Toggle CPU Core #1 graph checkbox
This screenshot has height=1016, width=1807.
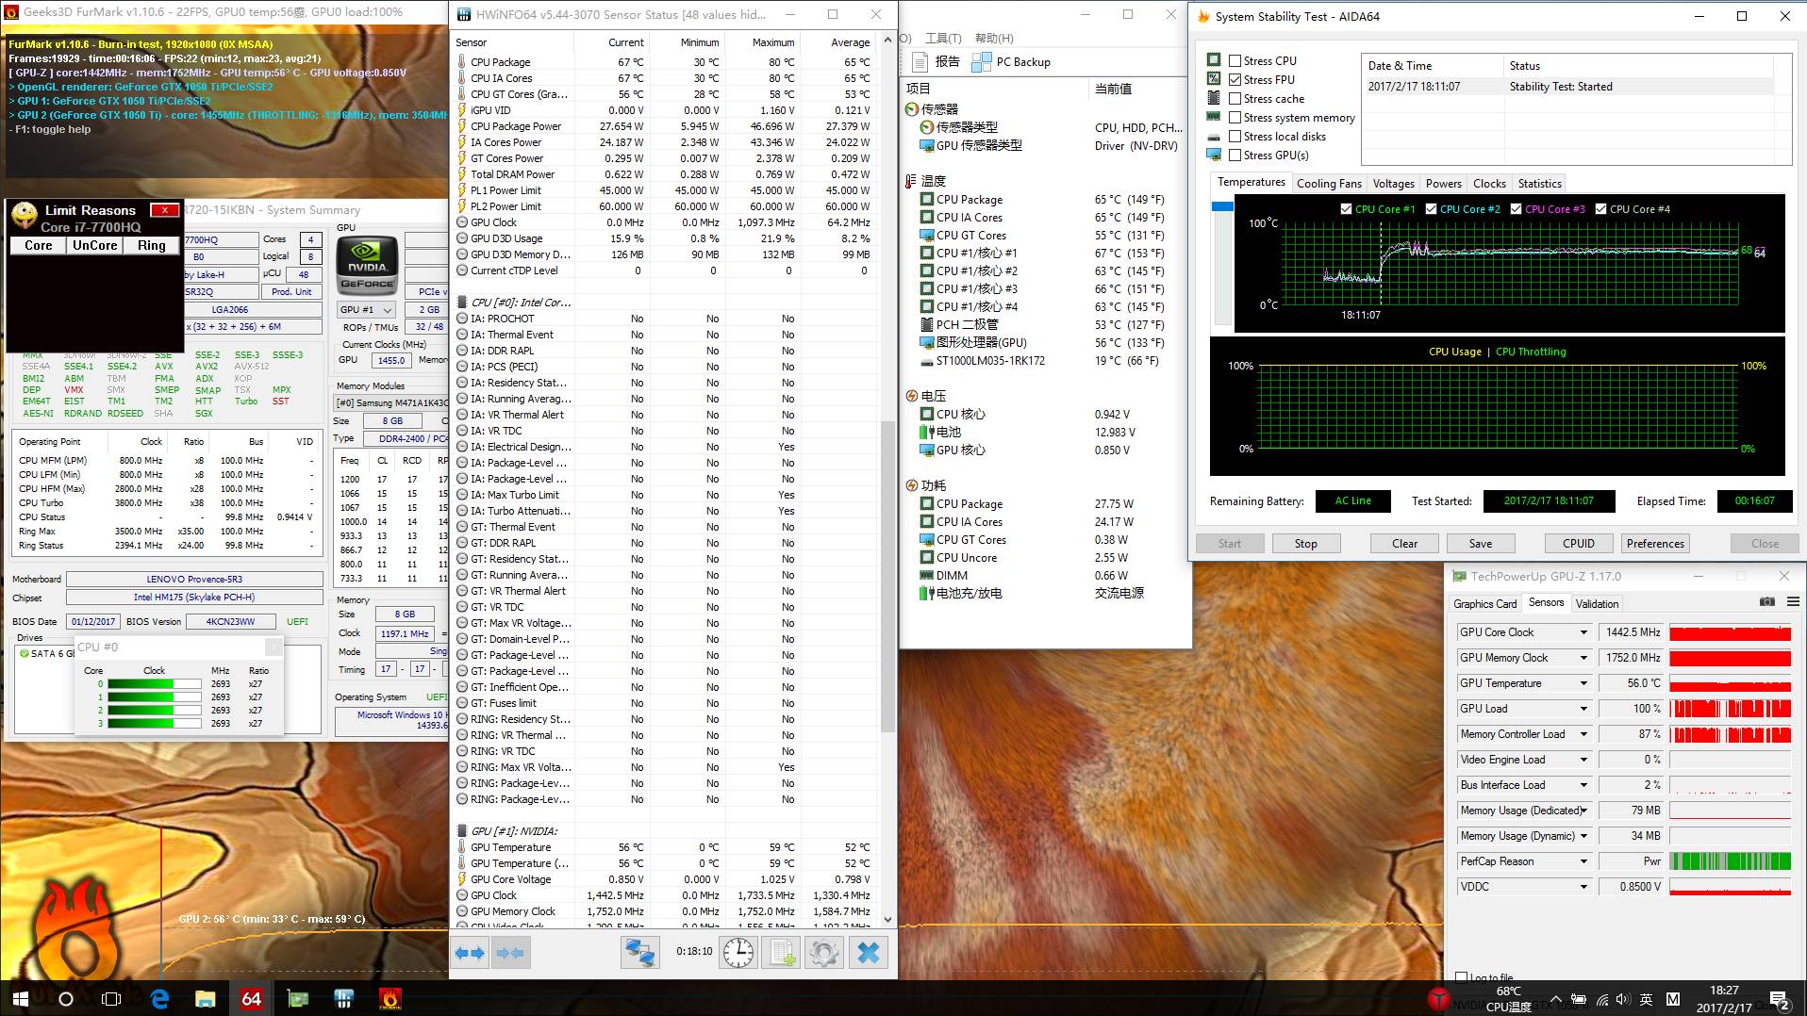tap(1346, 209)
